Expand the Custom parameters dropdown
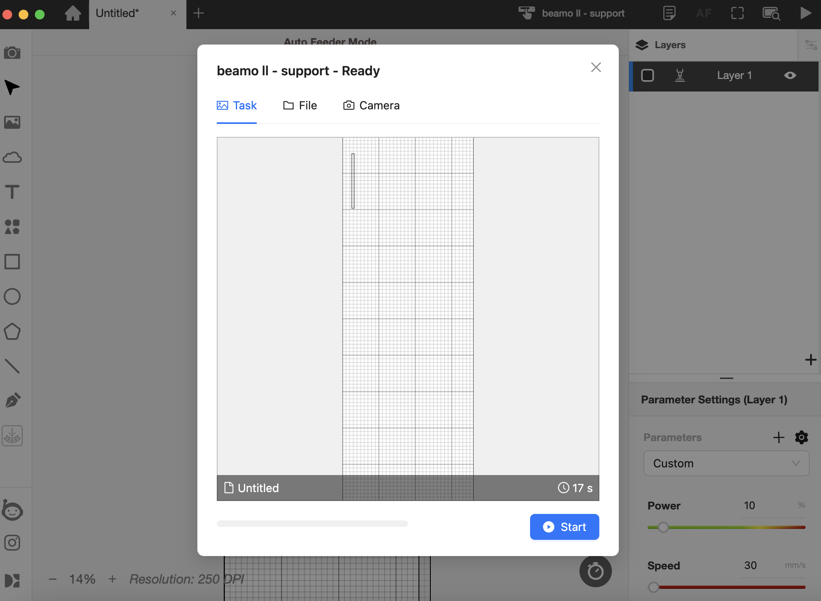 coord(726,463)
